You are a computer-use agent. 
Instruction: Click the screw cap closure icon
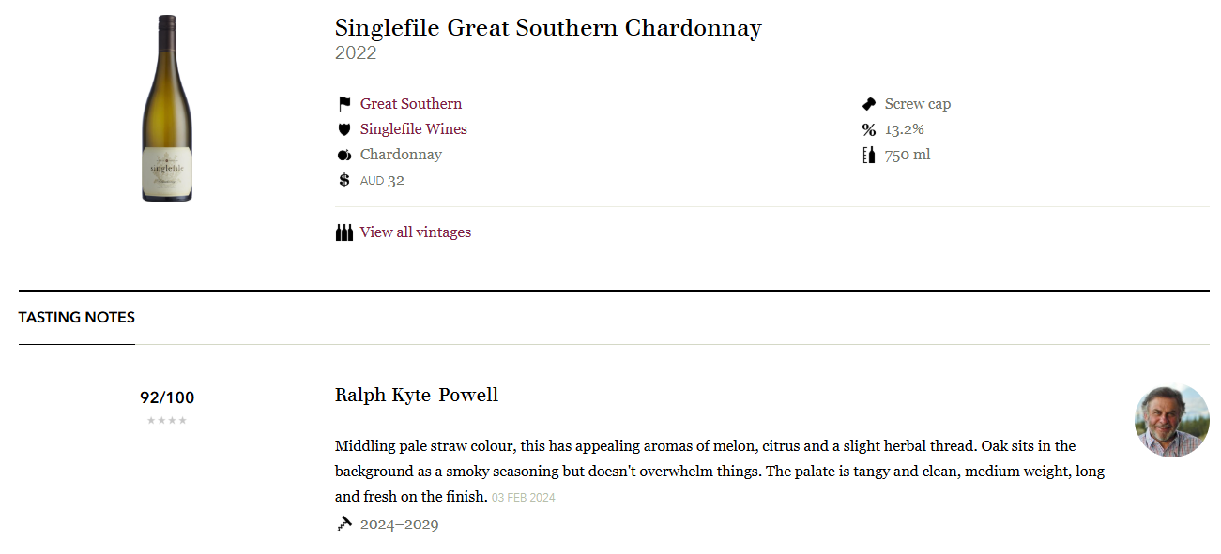(869, 104)
